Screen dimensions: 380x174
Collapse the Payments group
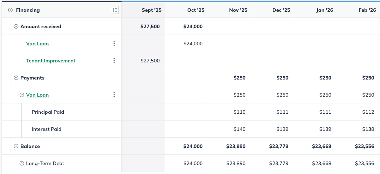point(16,78)
